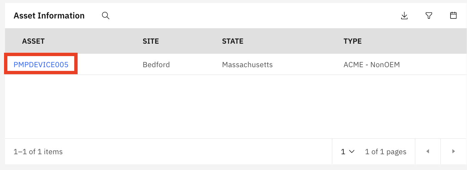The width and height of the screenshot is (467, 170).
Task: Click the chevron next to page number 1
Action: pyautogui.click(x=352, y=152)
